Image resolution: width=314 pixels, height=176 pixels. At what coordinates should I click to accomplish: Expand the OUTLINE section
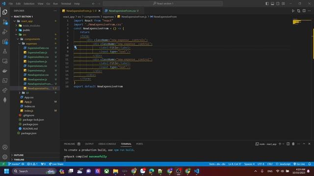(x=12, y=155)
